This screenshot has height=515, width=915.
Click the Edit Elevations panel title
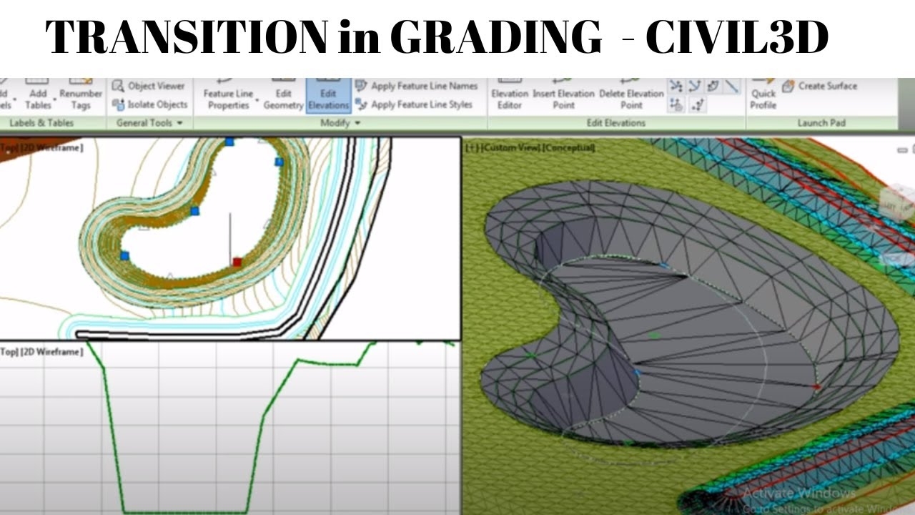pyautogui.click(x=615, y=123)
